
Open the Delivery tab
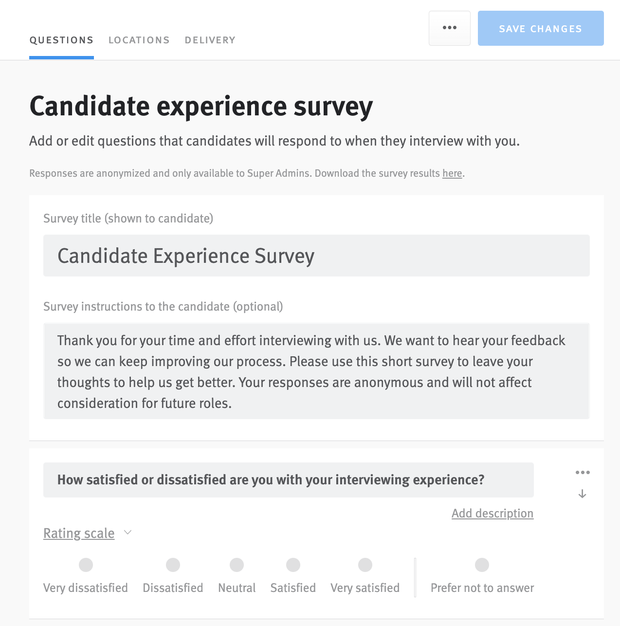210,40
